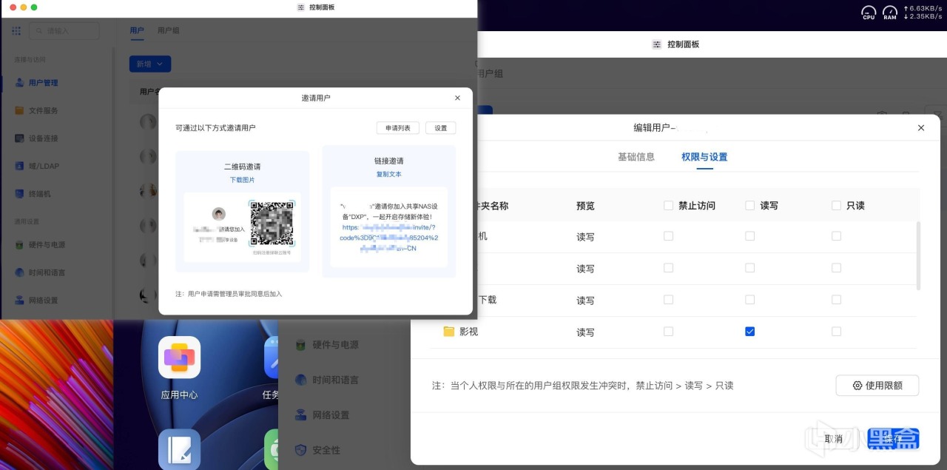
Task: Select 用户管理 label in left sidebar
Action: pos(43,83)
